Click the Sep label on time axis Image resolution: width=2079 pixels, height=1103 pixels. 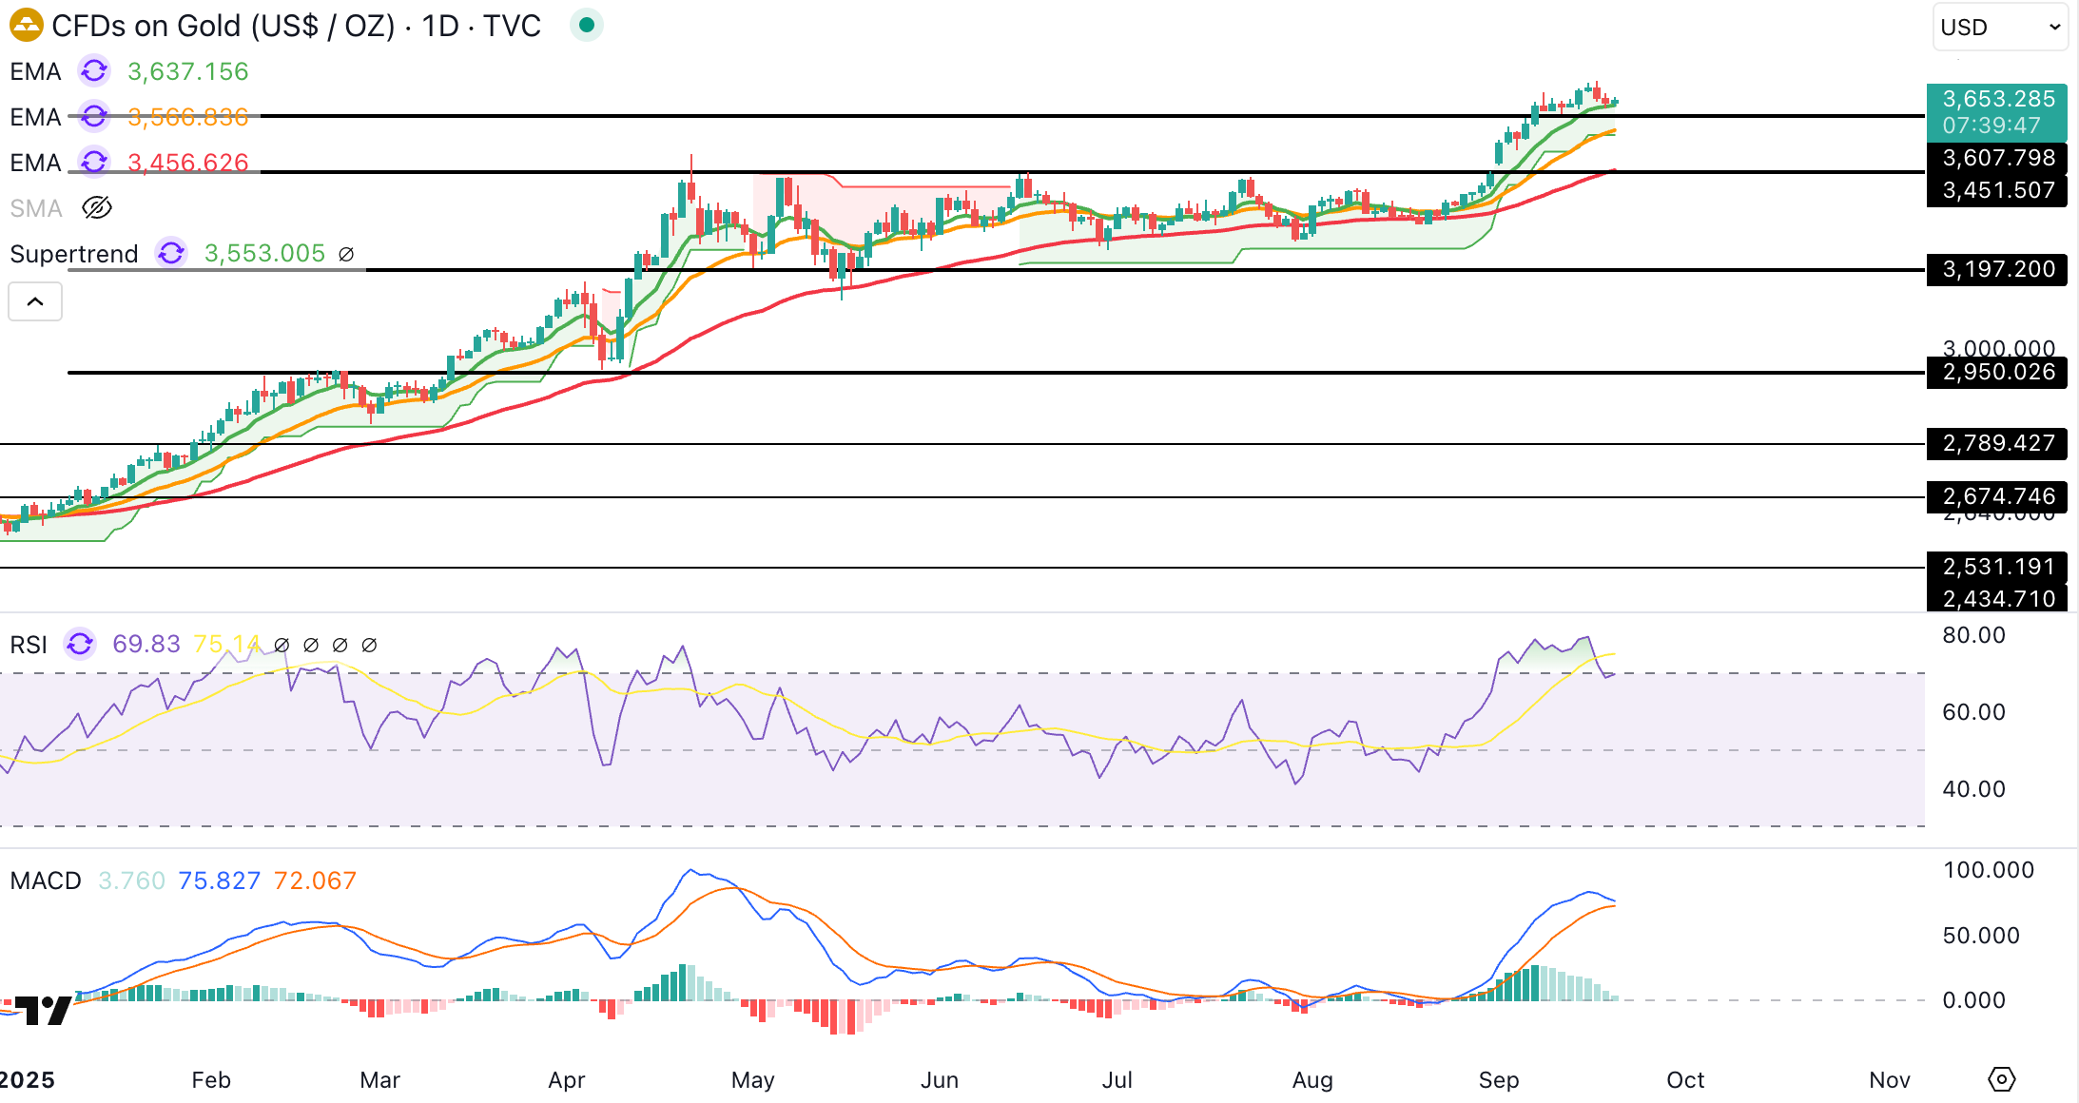tap(1498, 1080)
